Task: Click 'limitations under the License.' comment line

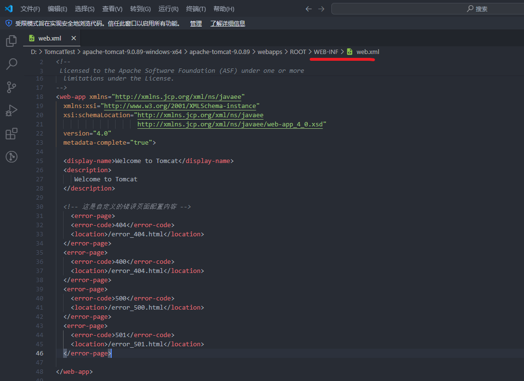Action: coord(118,79)
